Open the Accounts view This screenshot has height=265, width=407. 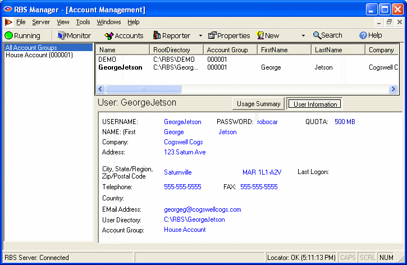click(x=124, y=35)
